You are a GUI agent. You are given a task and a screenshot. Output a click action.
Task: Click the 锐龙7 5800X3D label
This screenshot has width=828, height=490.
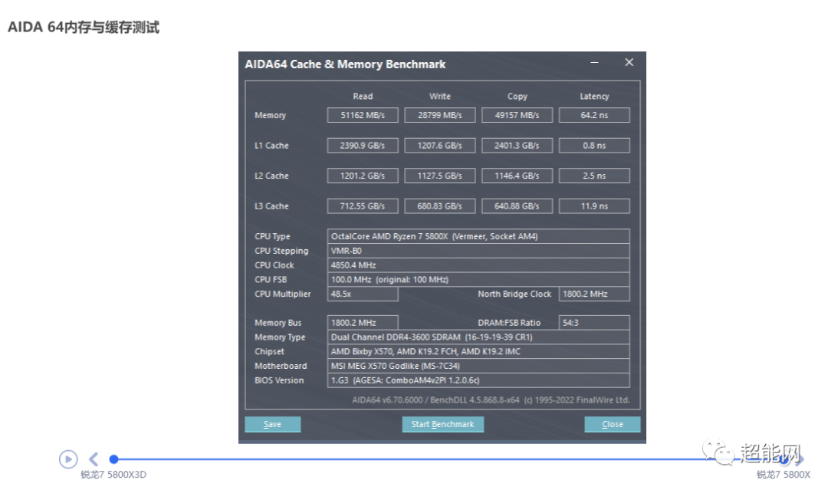(x=113, y=475)
